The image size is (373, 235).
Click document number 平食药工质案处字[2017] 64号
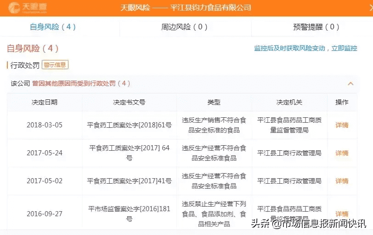tap(129, 153)
